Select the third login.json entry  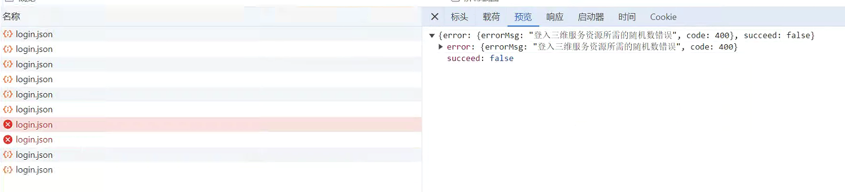tap(211, 65)
